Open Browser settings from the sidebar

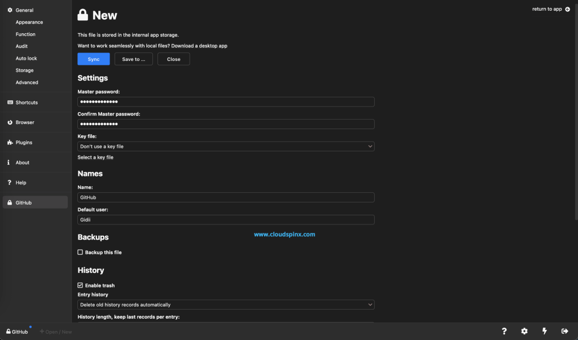pyautogui.click(x=24, y=122)
